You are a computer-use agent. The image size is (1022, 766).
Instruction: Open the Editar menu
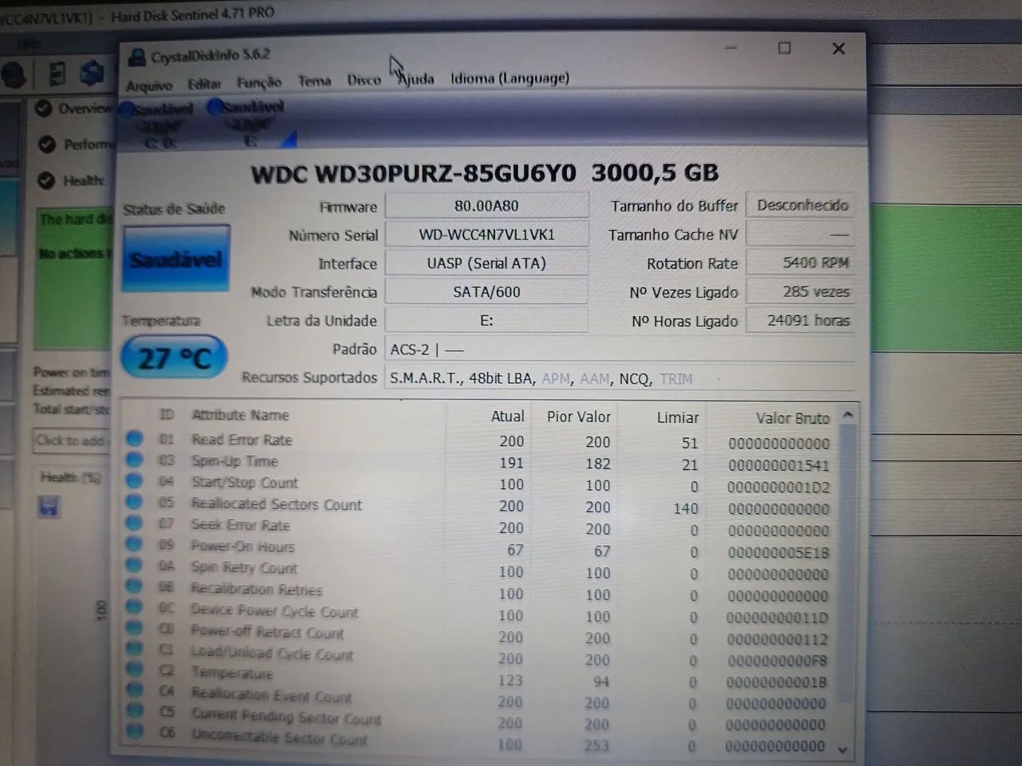pos(204,84)
